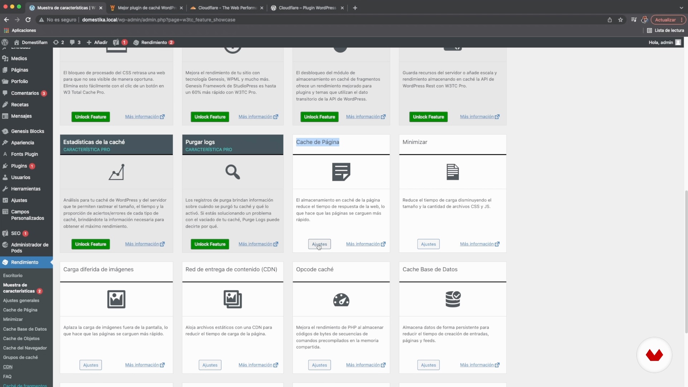This screenshot has width=688, height=387.
Task: Bookmark page with the star icon
Action: click(x=620, y=20)
